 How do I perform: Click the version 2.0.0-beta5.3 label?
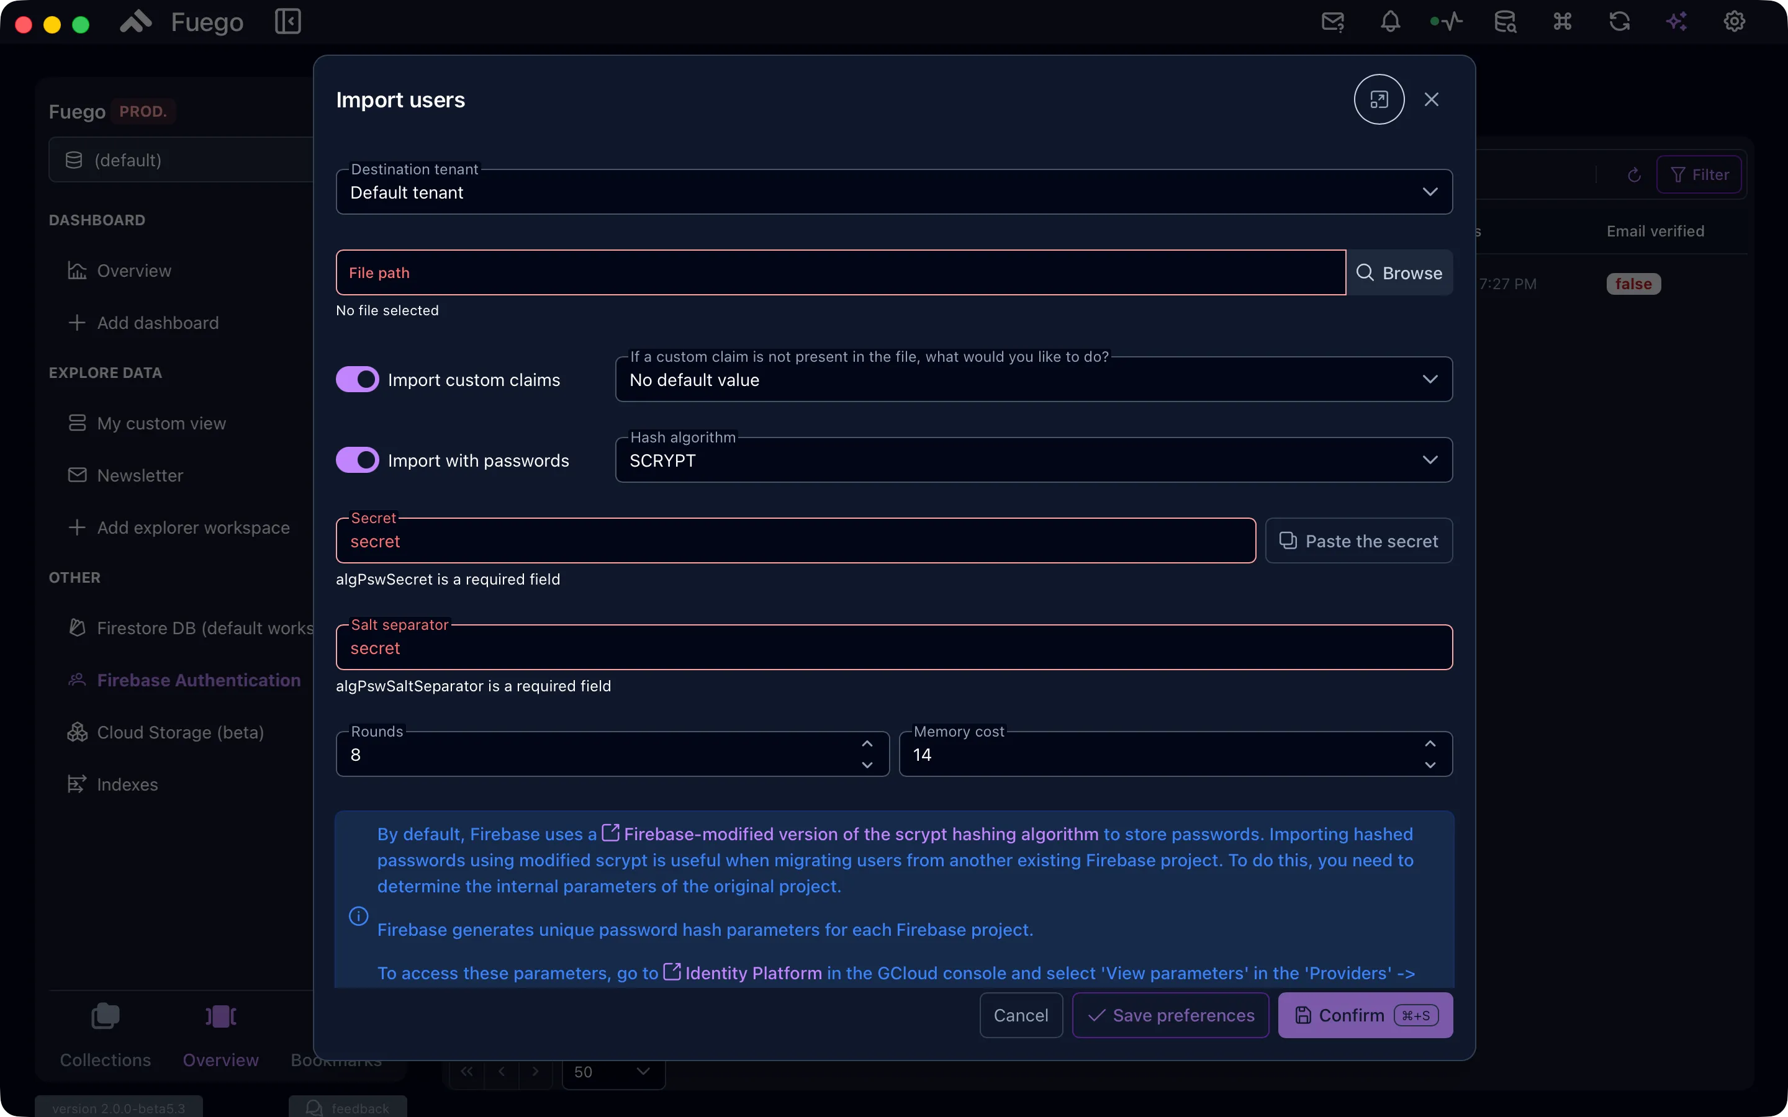click(118, 1108)
